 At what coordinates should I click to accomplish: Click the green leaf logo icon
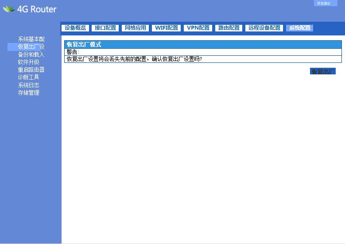pyautogui.click(x=8, y=9)
